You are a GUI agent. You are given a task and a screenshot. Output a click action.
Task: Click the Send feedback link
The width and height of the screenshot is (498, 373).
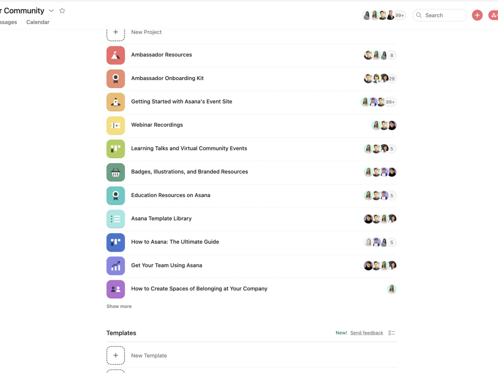367,333
